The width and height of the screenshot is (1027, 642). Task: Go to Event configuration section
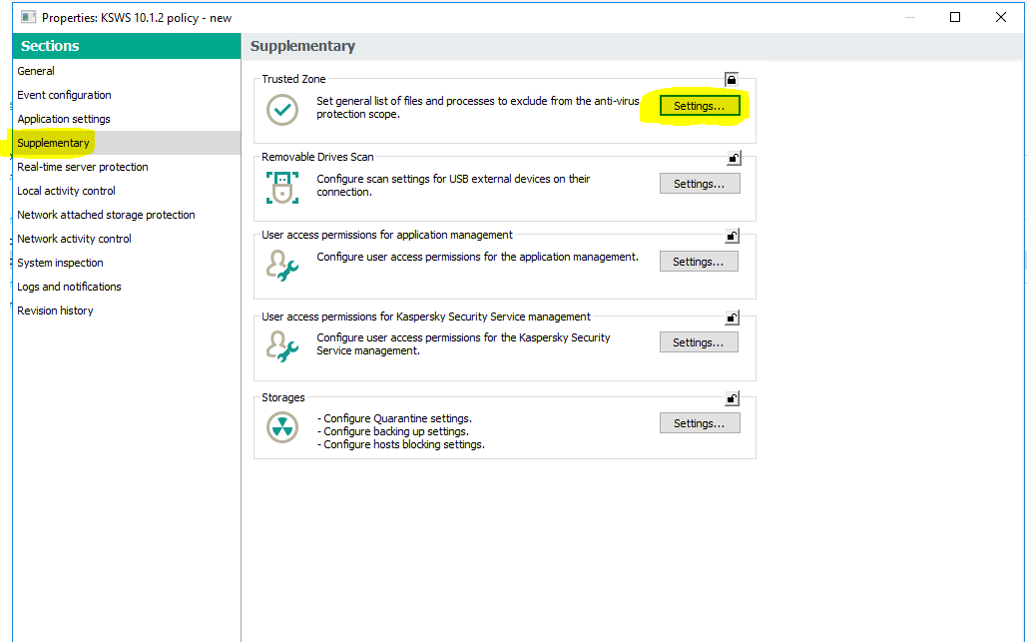127,95
